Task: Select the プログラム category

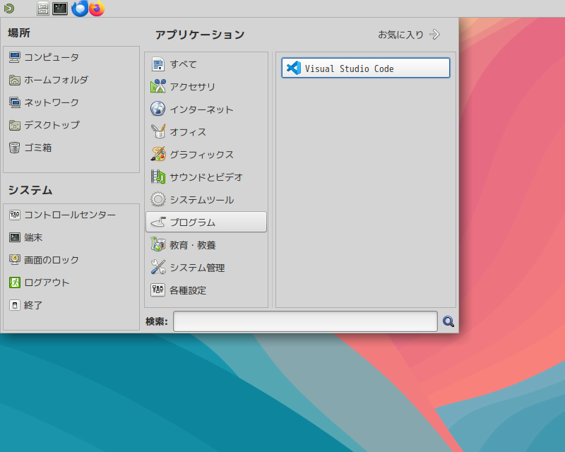Action: click(206, 222)
